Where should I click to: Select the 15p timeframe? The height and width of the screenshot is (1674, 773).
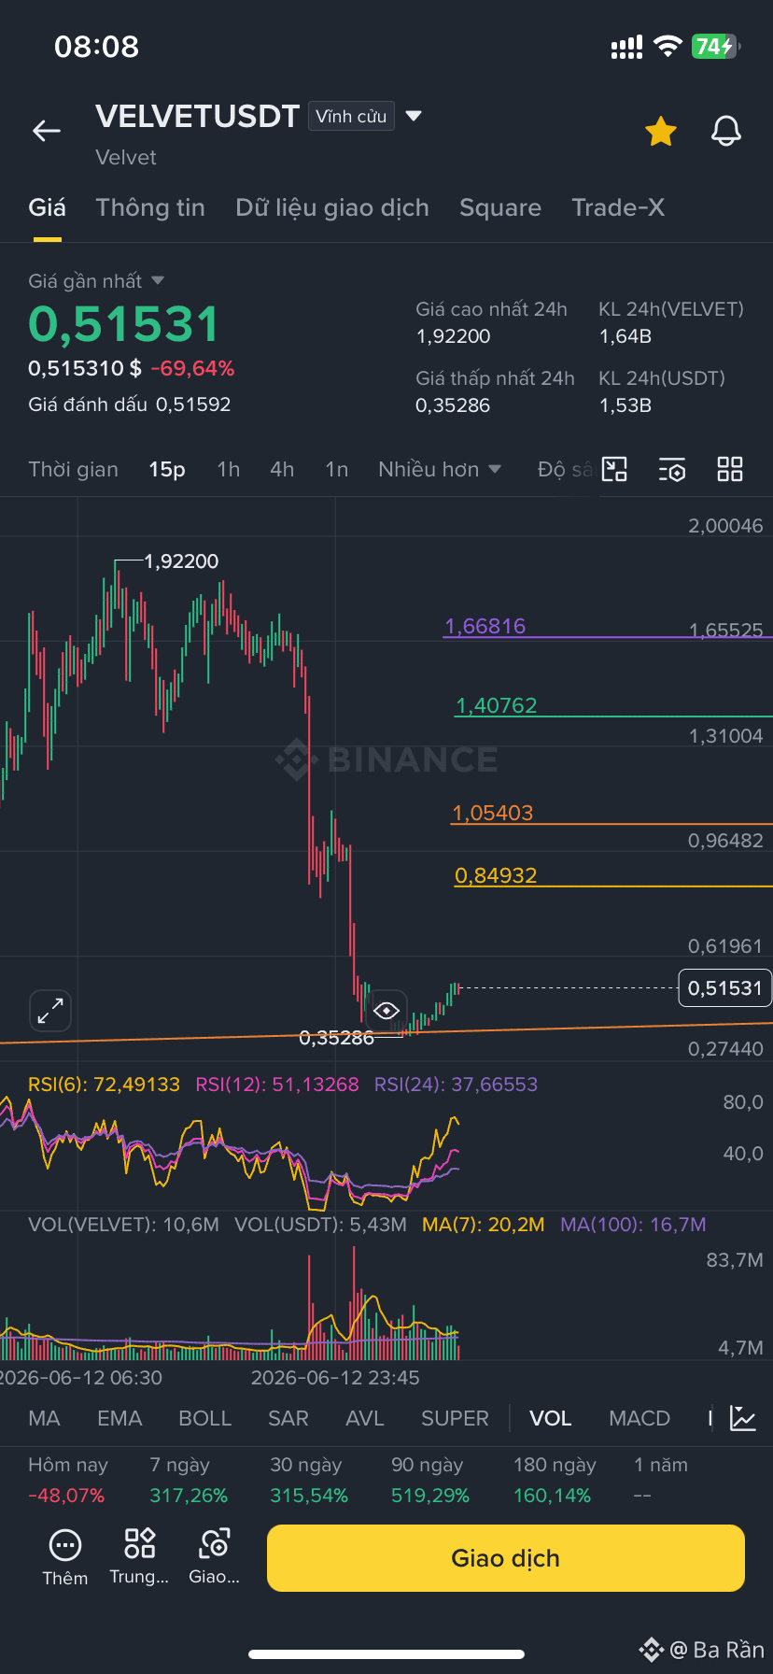167,469
